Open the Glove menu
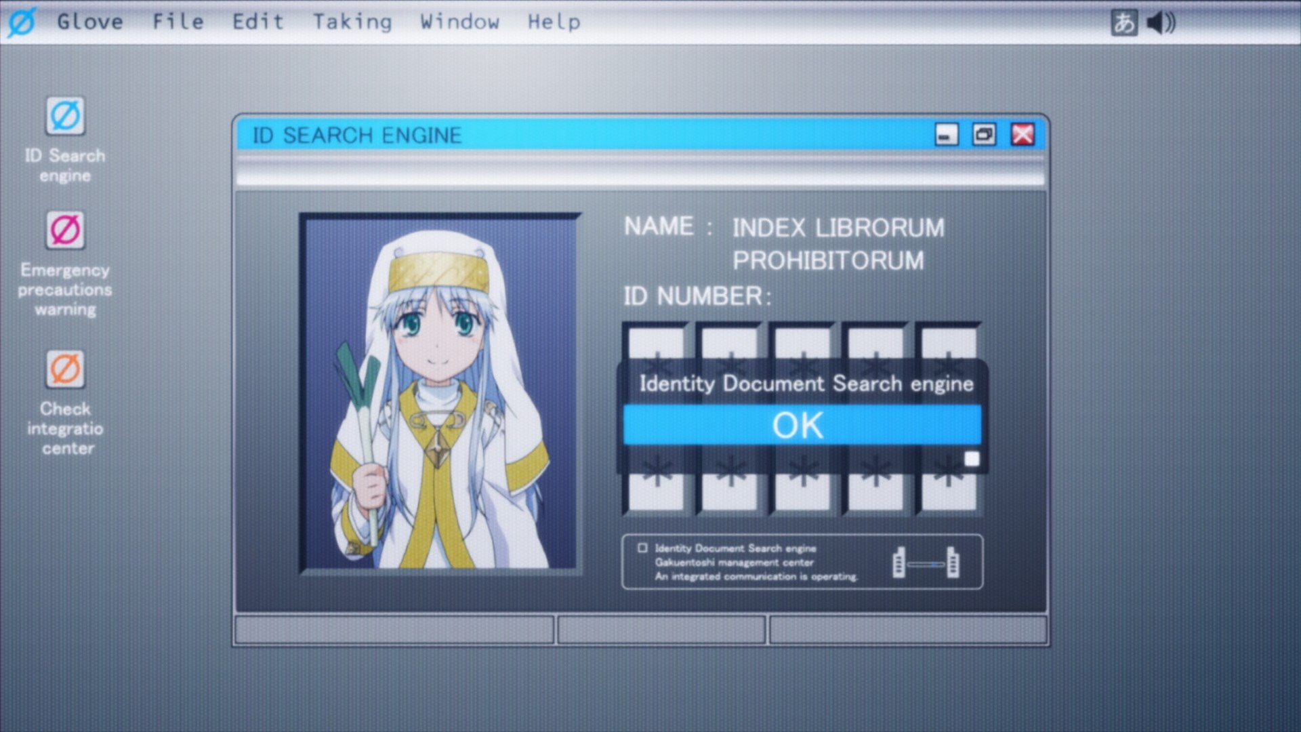The image size is (1301, 732). tap(90, 22)
